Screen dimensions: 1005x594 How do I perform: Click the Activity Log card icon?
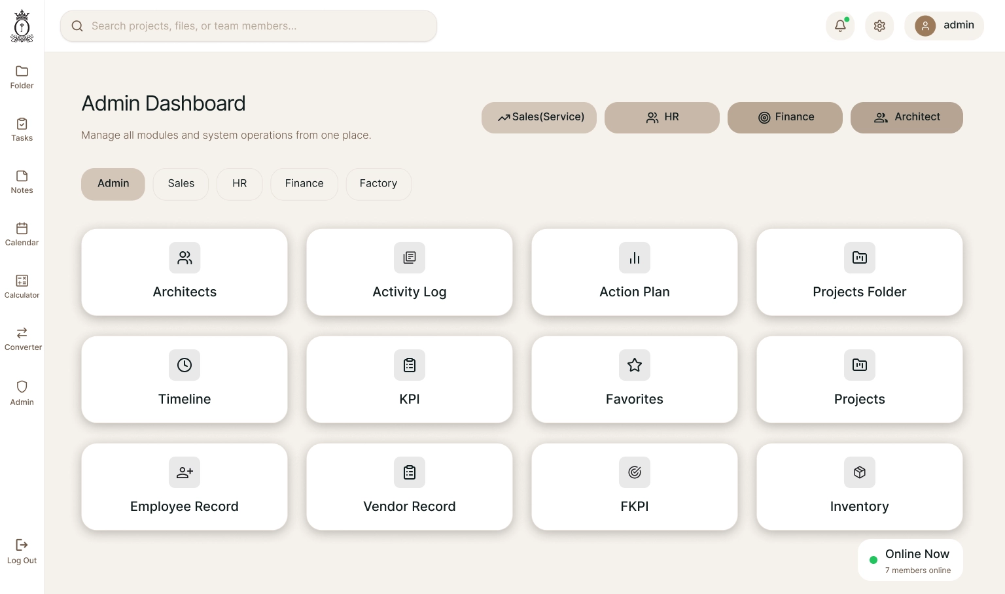(x=410, y=258)
